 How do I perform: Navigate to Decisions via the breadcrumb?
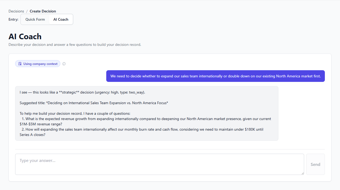click(x=16, y=11)
